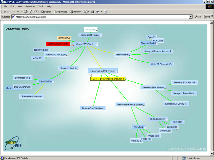Open the Mail button dropdown arrow

(x=89, y=12)
